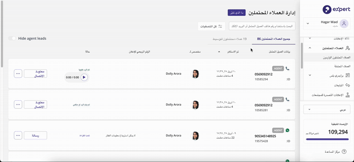Select the all leads (86) tab

tap(273, 39)
